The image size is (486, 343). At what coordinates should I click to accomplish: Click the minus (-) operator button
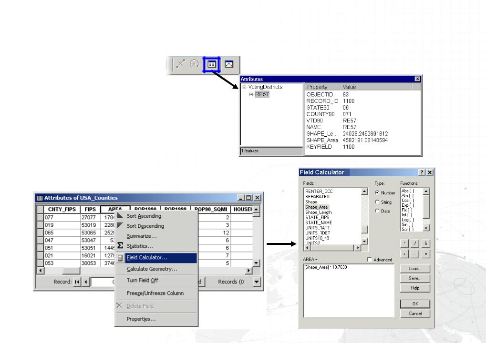click(415, 254)
